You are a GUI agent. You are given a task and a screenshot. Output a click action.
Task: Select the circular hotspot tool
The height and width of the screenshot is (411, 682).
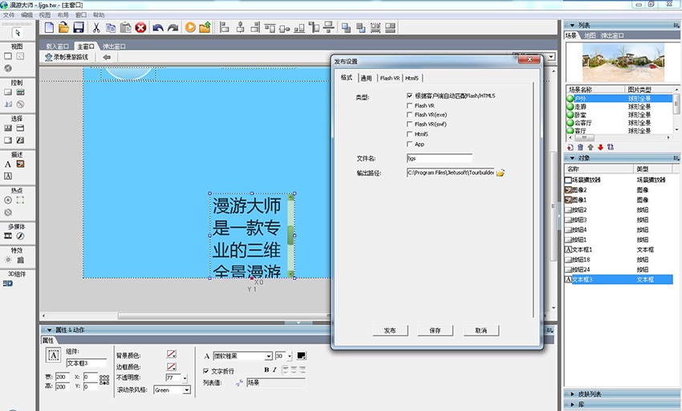tap(8, 200)
